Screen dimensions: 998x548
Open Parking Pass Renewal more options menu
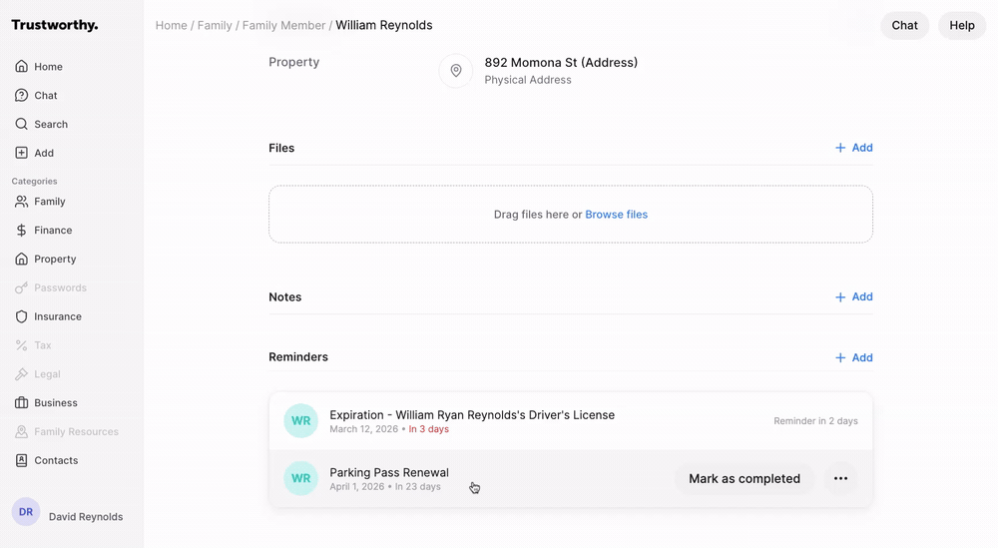click(840, 479)
